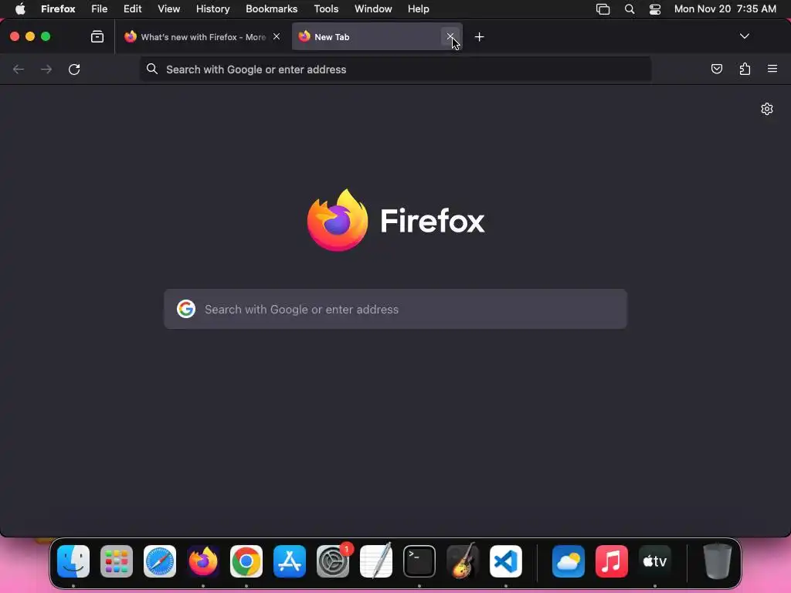Open the Window menu

point(373,9)
